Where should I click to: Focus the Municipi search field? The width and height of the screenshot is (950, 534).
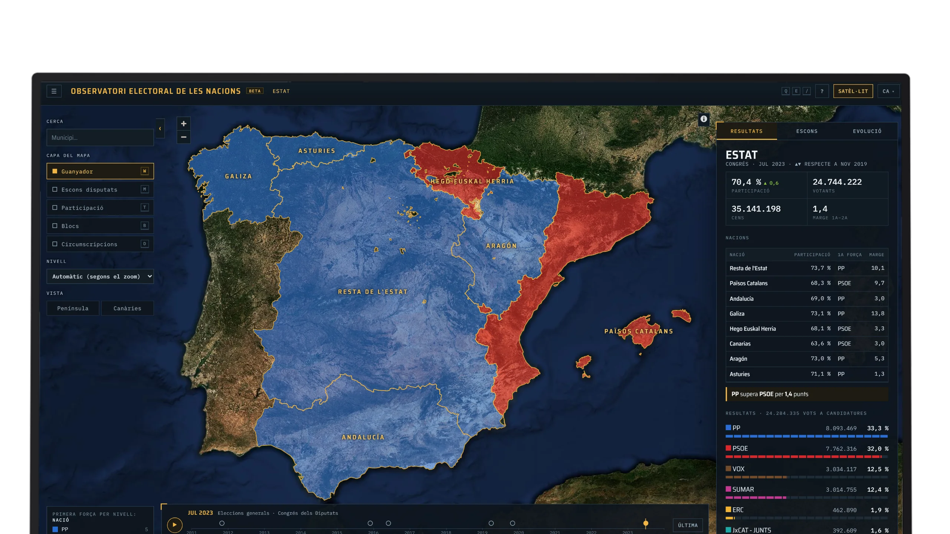coord(100,138)
